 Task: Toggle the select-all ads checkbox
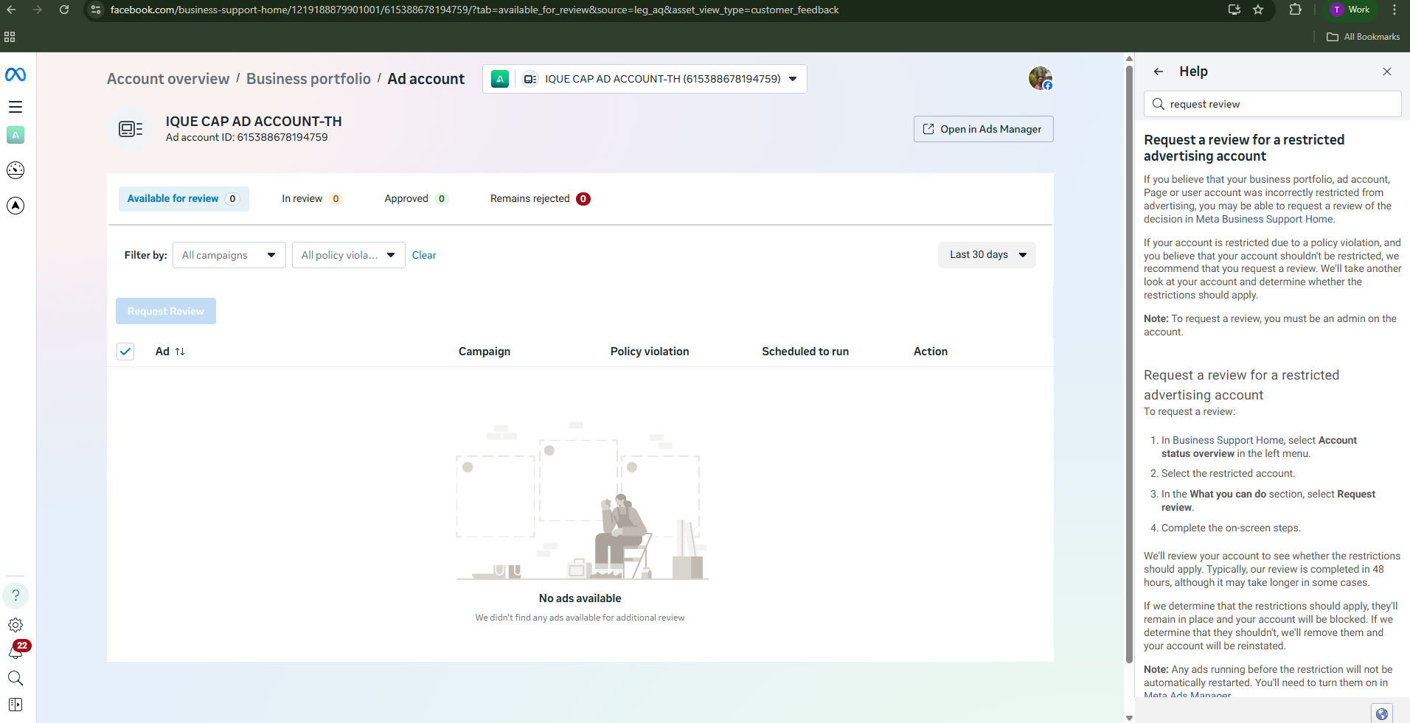coord(125,352)
